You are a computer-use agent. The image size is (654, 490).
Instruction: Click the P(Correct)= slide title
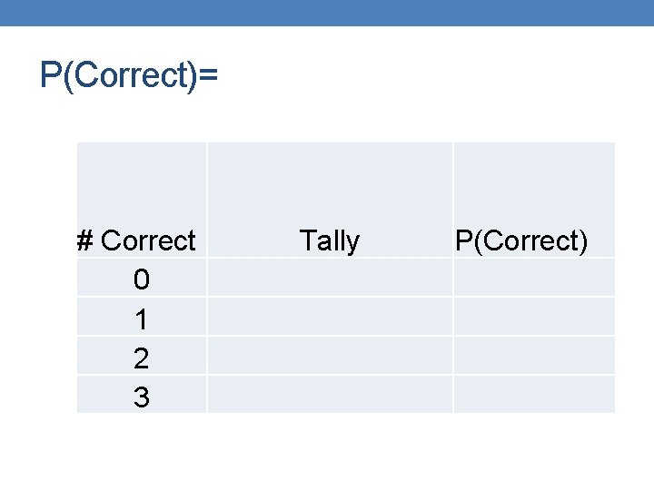129,75
